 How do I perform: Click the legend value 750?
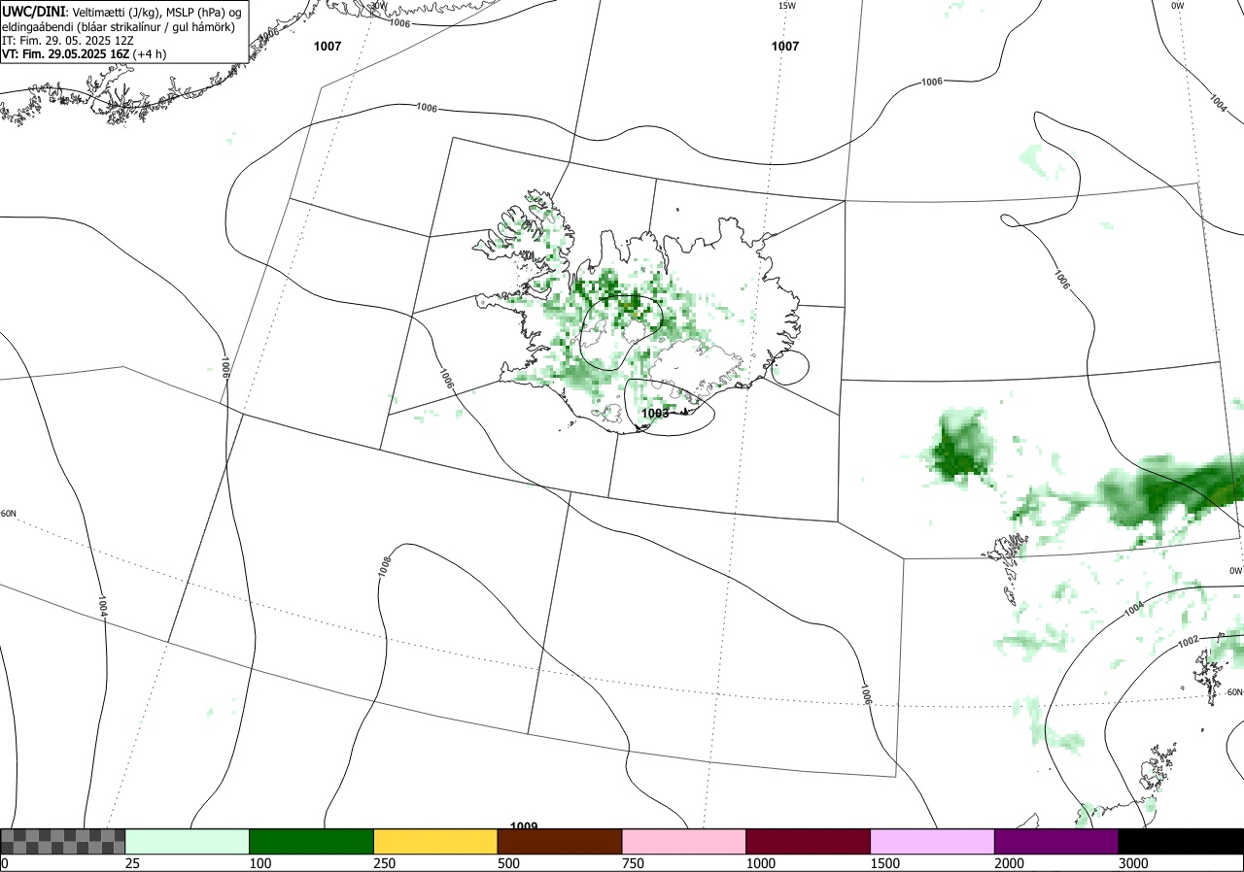point(633,863)
